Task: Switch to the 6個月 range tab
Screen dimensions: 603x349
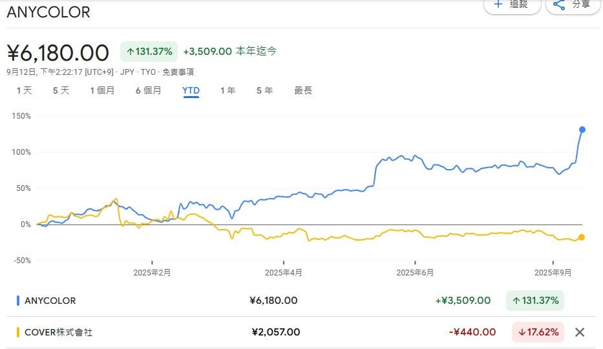Action: pyautogui.click(x=148, y=90)
